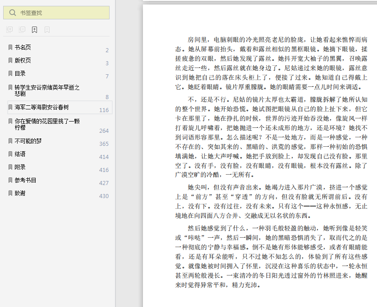Click the bookmark flag icon beside 目录
377x307 pixels.
[10, 73]
